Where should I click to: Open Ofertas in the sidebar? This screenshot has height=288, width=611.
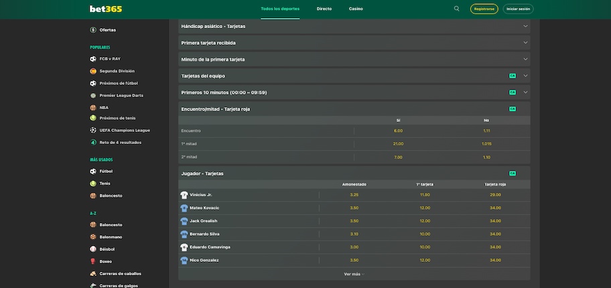tap(108, 30)
